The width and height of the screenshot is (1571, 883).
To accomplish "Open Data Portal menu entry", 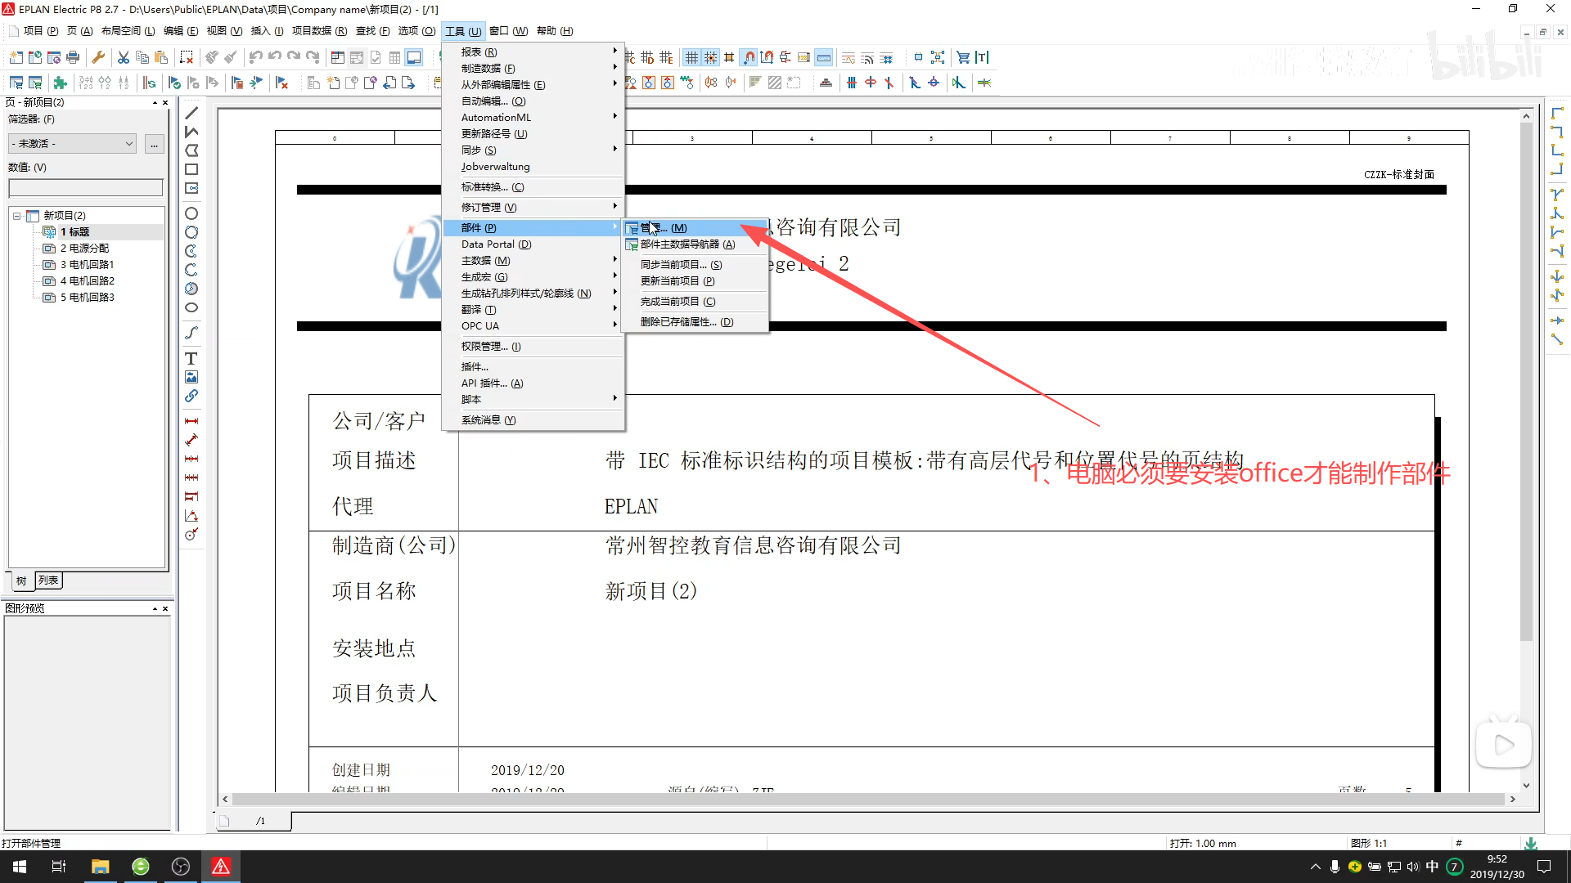I will click(x=496, y=244).
